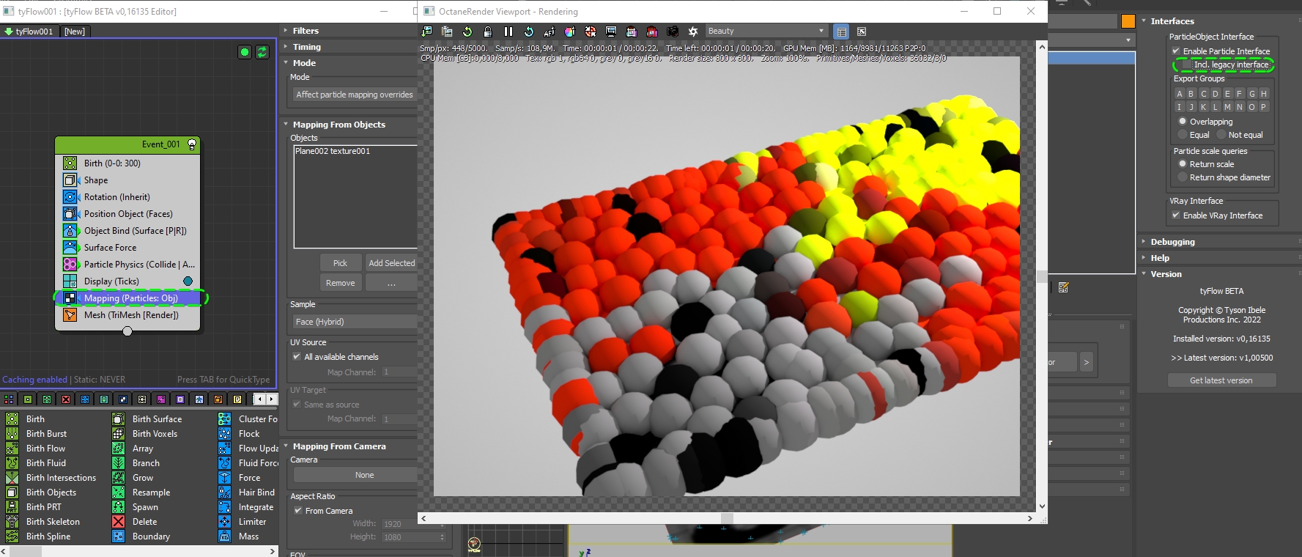Pick the red Delete operator icon

tap(118, 521)
